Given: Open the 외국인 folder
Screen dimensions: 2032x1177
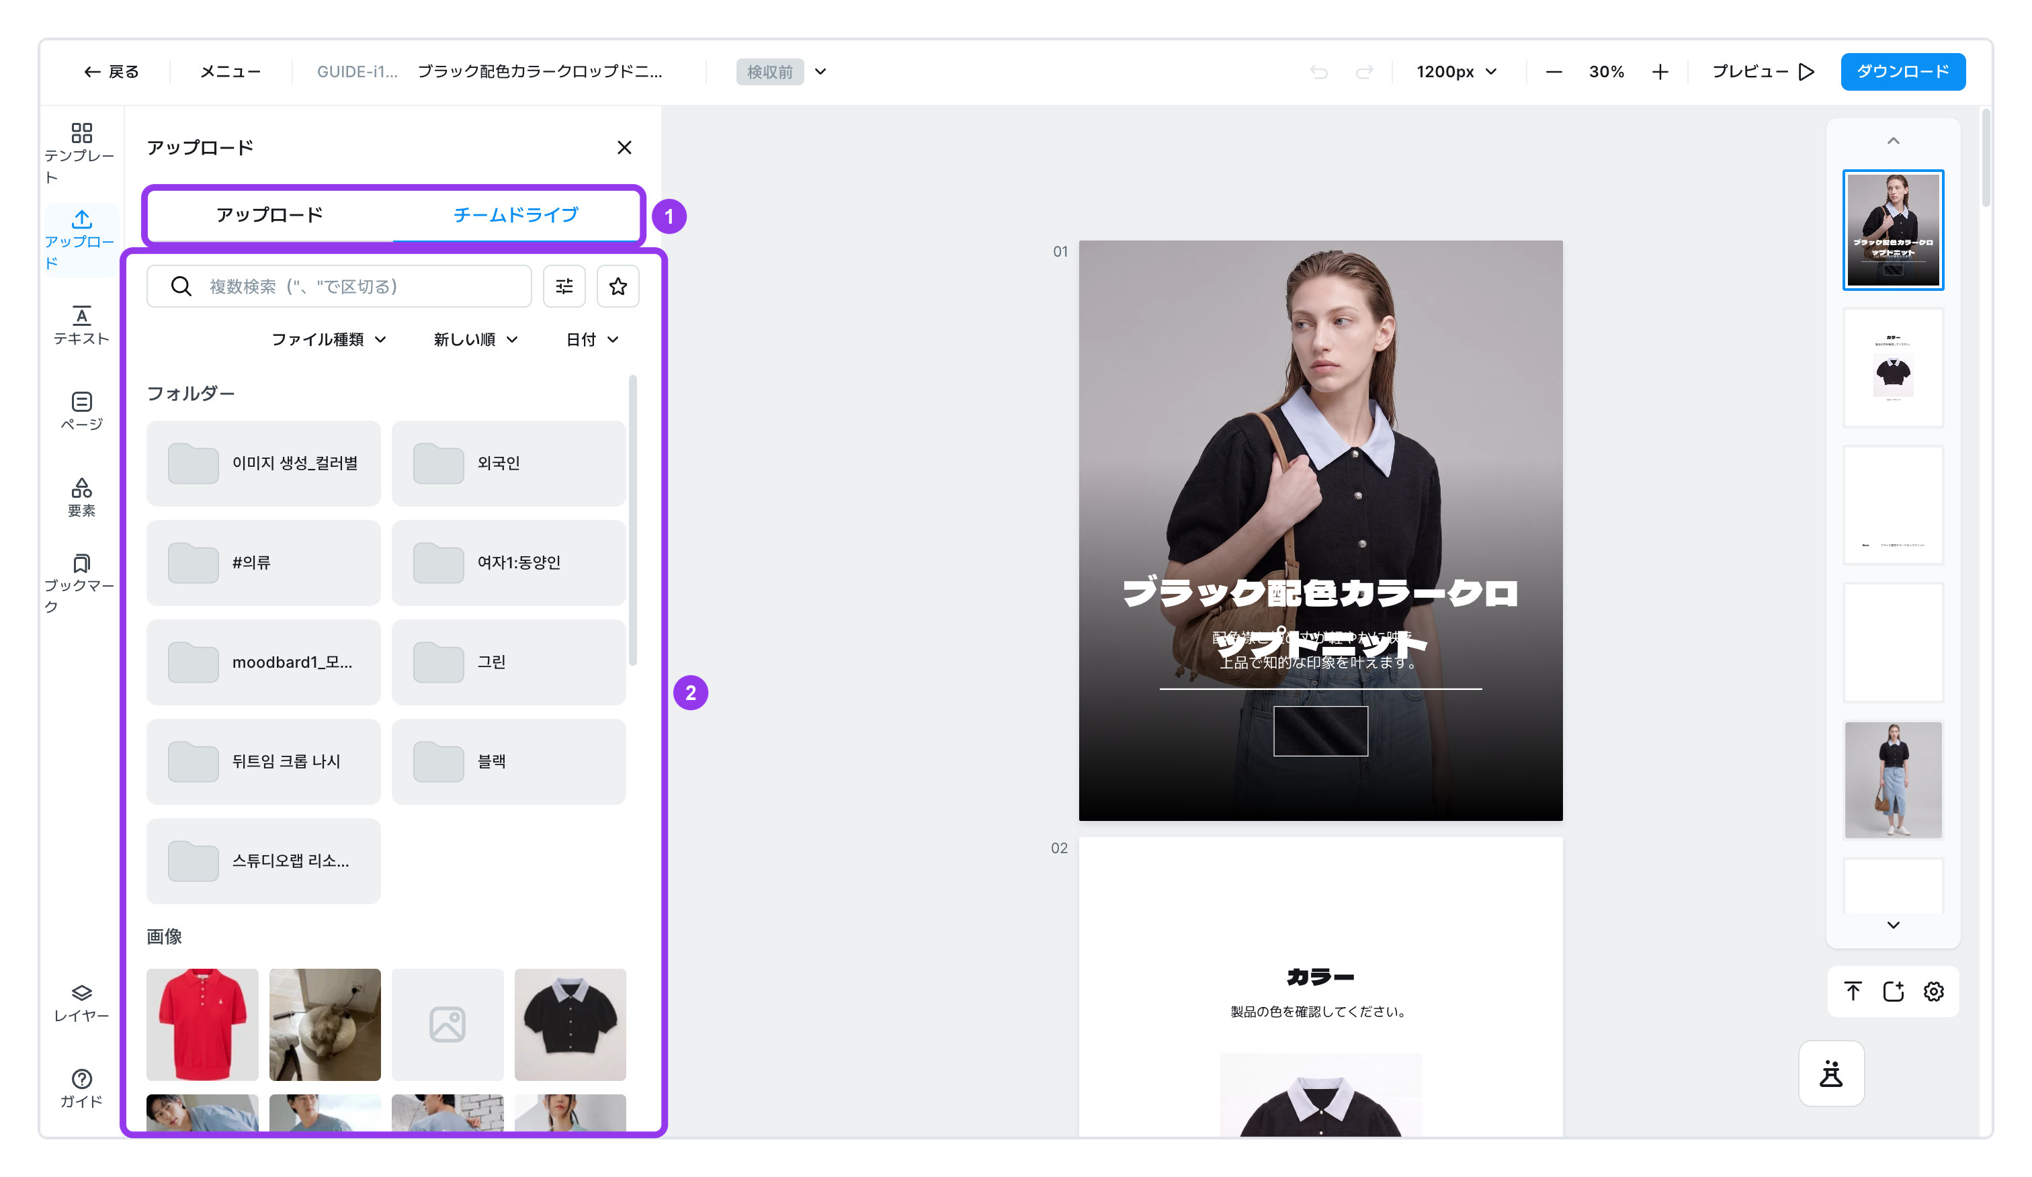Looking at the screenshot, I should [509, 463].
